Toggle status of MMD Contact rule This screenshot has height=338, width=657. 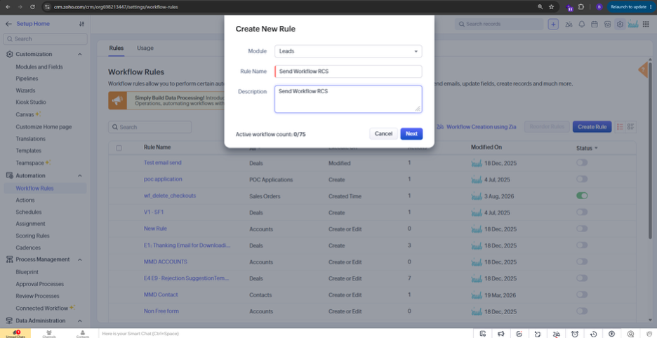[x=582, y=295]
